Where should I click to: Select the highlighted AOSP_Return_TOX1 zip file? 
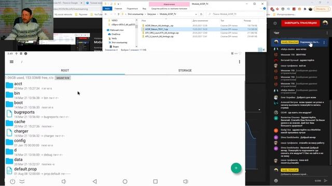point(199,29)
